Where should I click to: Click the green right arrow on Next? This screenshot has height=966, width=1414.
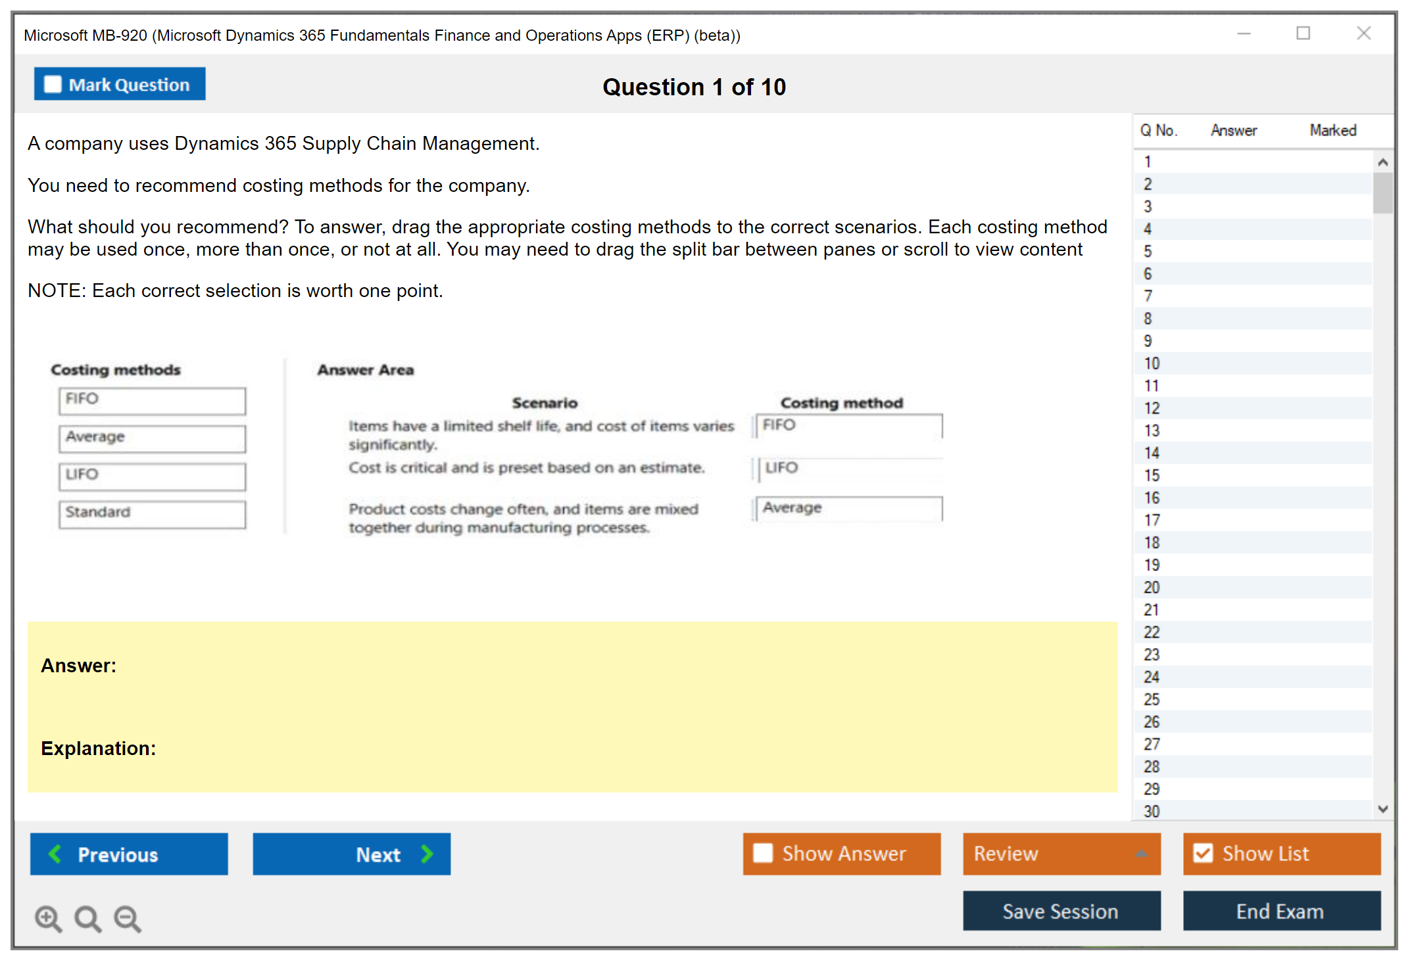(427, 854)
